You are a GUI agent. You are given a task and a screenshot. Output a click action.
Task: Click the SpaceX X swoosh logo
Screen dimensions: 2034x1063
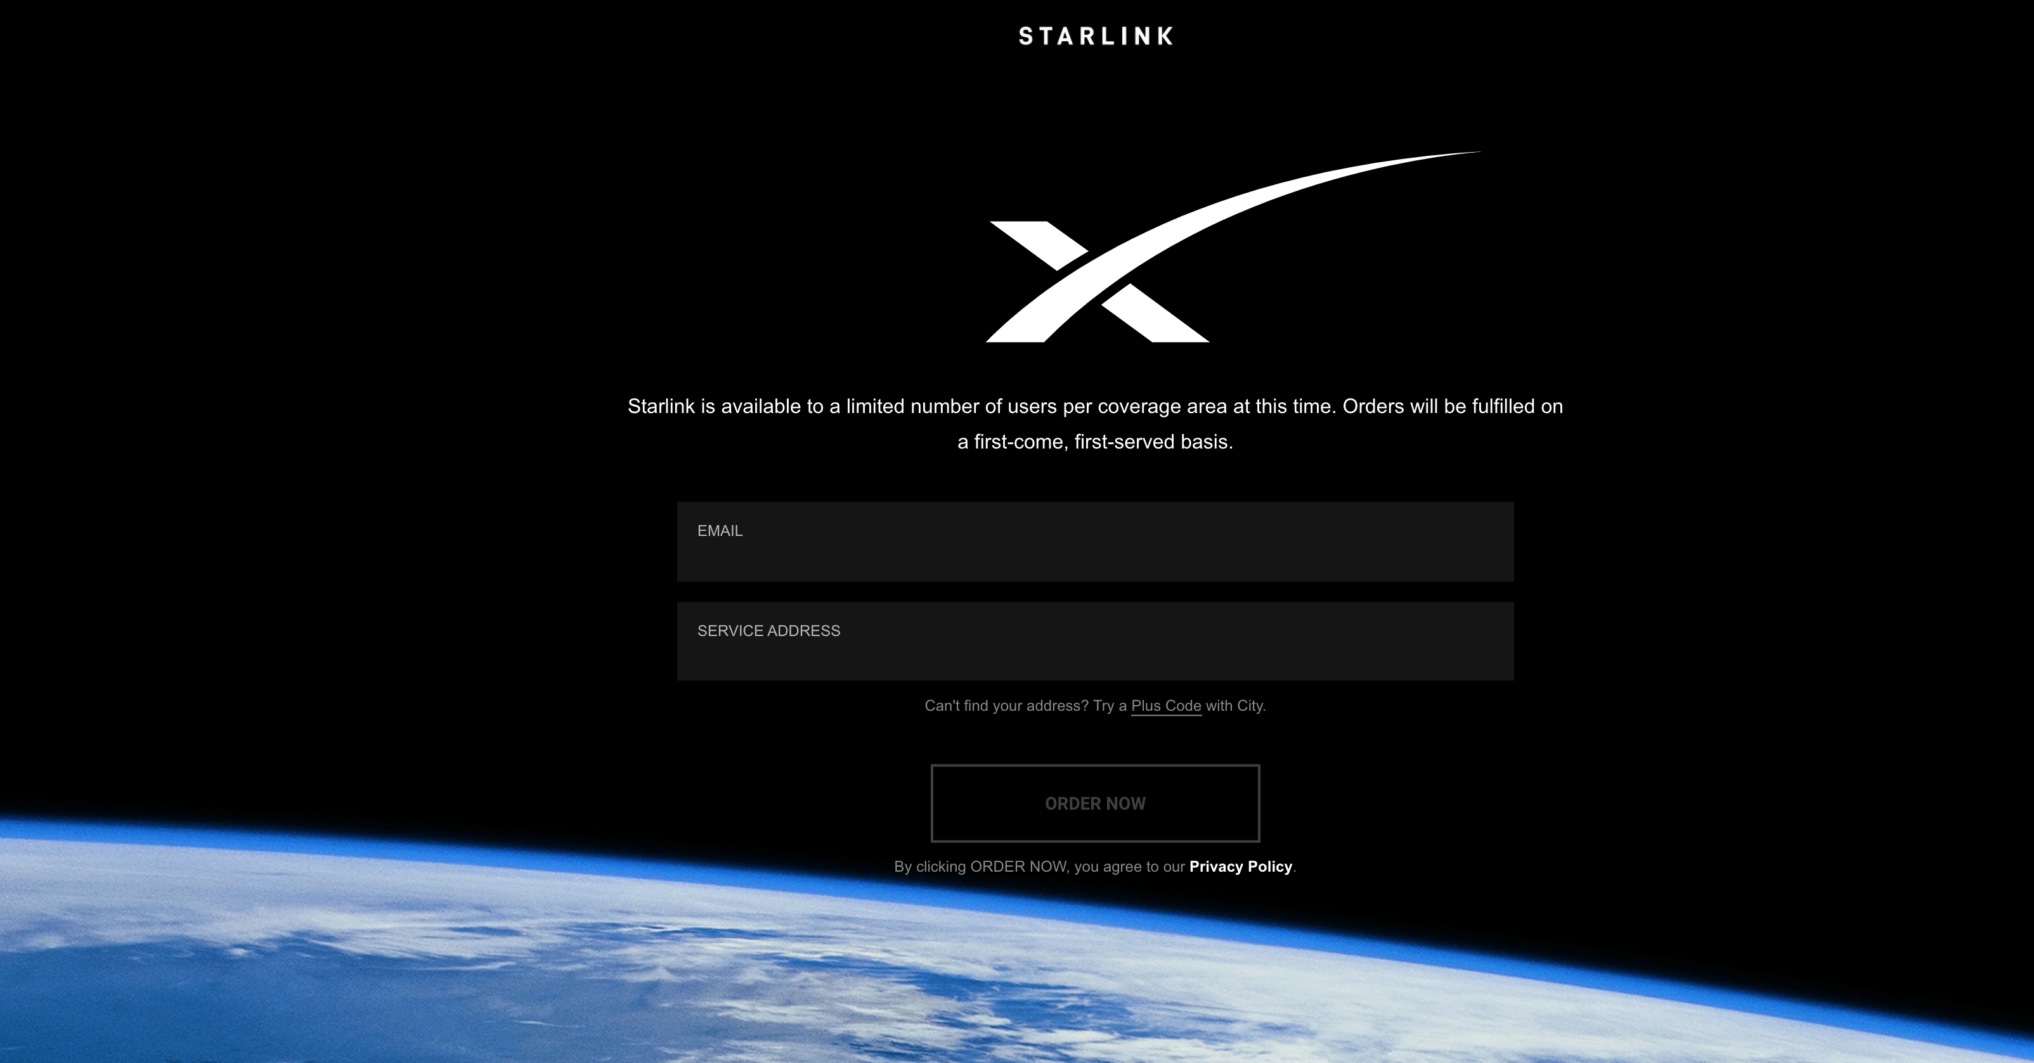(x=1233, y=246)
